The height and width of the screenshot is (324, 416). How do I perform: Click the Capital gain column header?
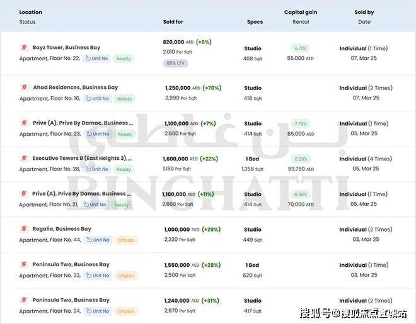pos(301,12)
